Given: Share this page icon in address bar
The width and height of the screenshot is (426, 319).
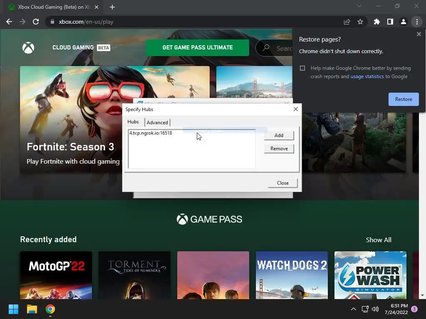Looking at the screenshot, I should 347,22.
